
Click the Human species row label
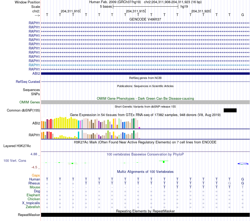coord(34,179)
